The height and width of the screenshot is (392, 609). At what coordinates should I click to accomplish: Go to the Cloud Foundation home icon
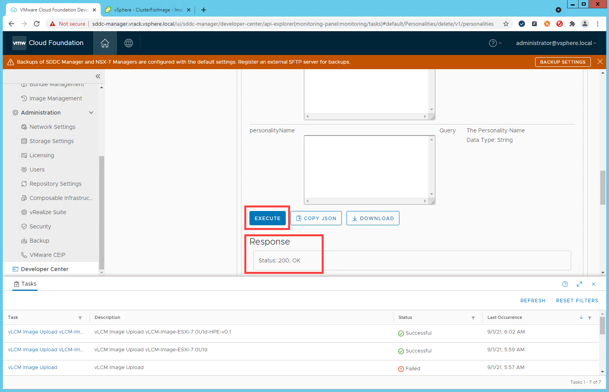click(x=105, y=43)
